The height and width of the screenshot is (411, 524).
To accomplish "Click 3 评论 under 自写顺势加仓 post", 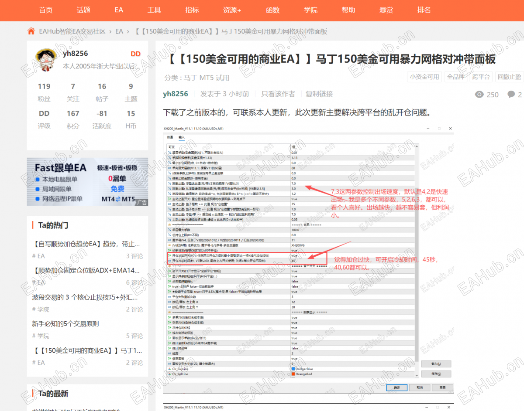I will 134,256.
